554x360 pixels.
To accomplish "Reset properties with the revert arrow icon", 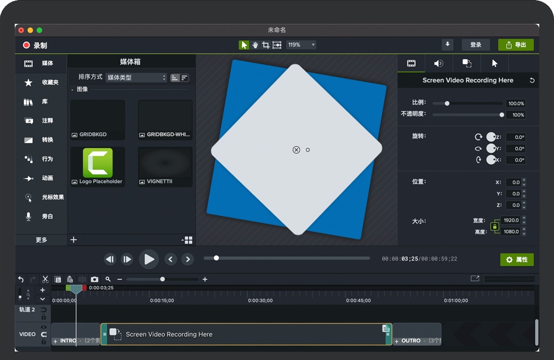I will click(532, 81).
